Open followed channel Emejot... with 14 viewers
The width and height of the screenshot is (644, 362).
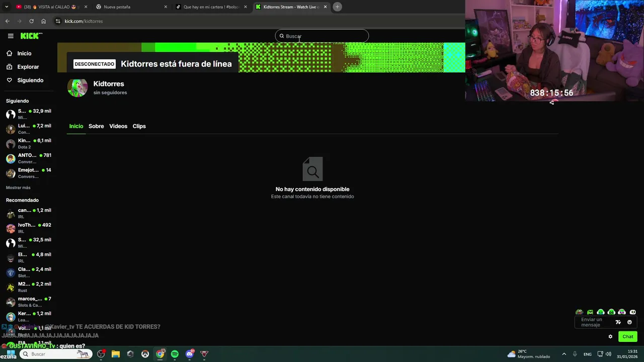coord(29,173)
